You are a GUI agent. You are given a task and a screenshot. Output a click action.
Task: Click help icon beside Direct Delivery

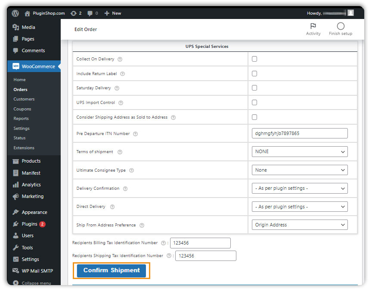tap(112, 207)
